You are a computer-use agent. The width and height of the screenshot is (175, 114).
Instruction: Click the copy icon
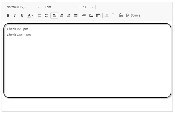pyautogui.click(x=114, y=15)
